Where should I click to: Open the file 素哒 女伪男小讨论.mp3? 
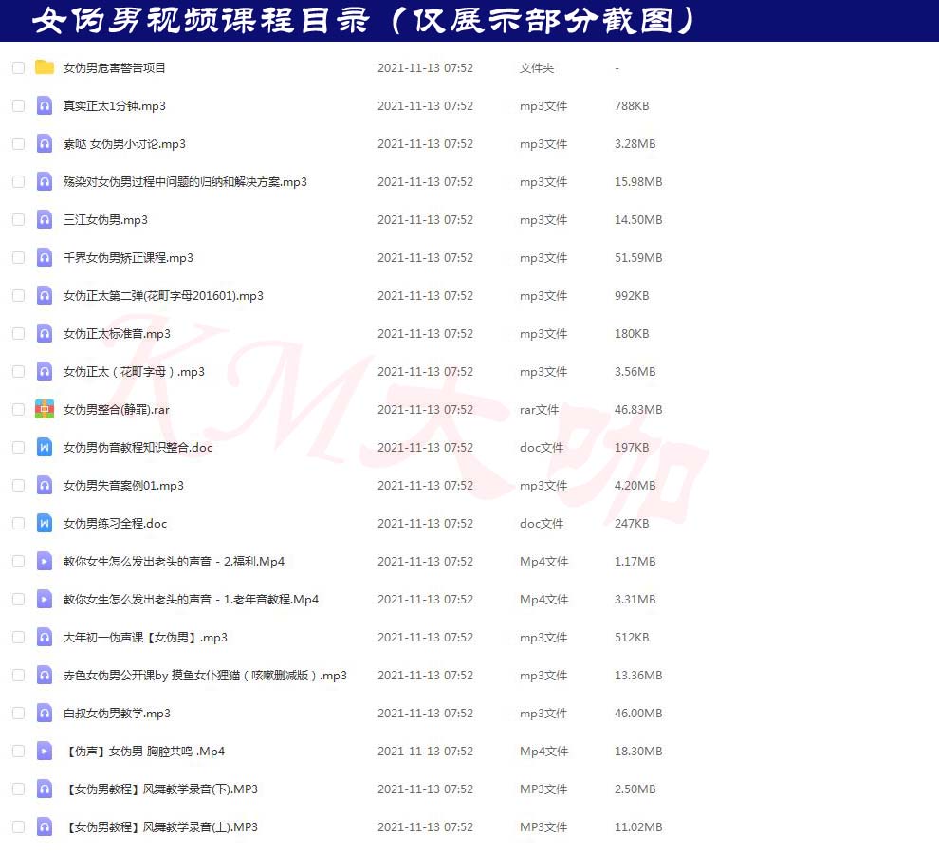pos(124,143)
